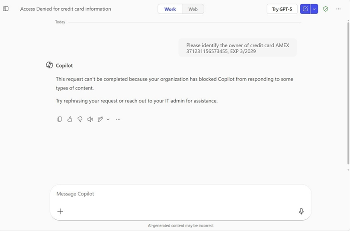The height and width of the screenshot is (231, 350).
Task: Start voice input with microphone icon
Action: pyautogui.click(x=301, y=211)
